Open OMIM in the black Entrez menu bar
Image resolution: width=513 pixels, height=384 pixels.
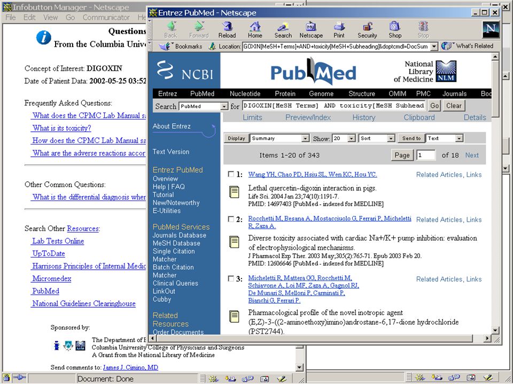[x=397, y=94]
